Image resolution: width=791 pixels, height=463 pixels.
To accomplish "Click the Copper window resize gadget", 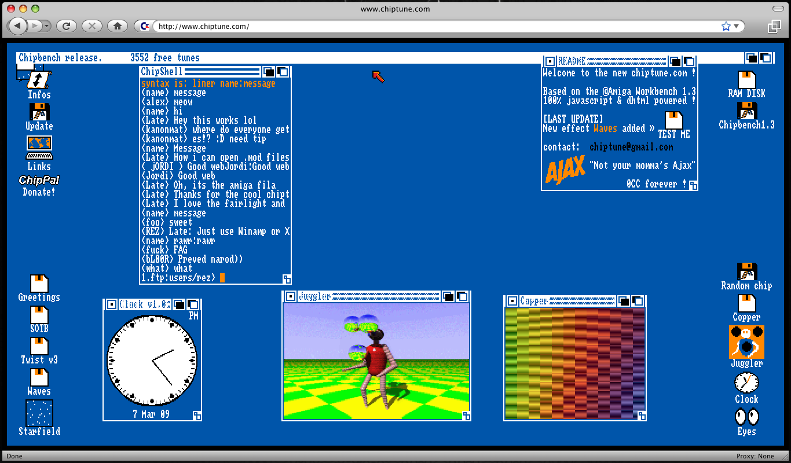I will pos(641,415).
